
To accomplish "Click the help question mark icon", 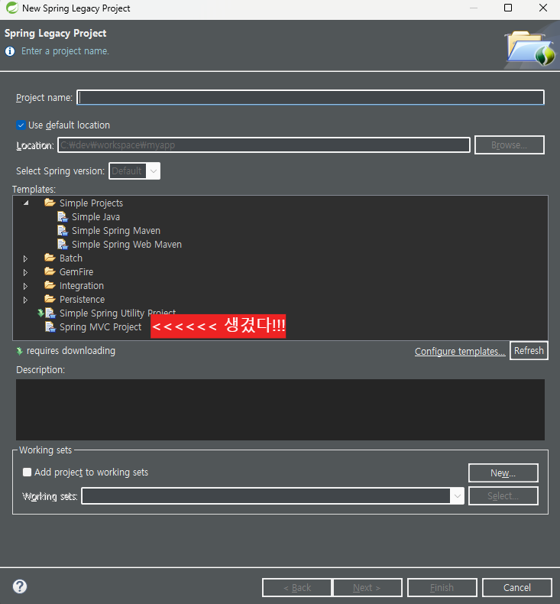I will 20,586.
